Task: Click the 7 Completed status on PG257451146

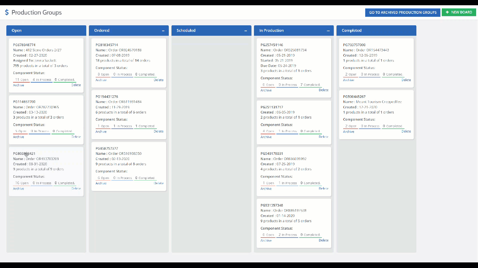Action: click(x=310, y=85)
